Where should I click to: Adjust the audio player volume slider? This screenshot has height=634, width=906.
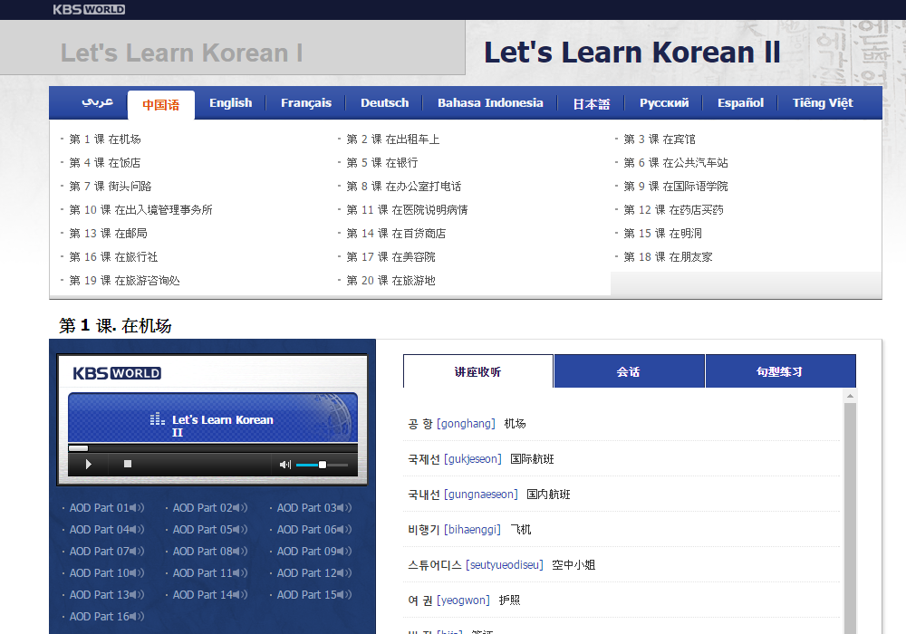coord(322,465)
